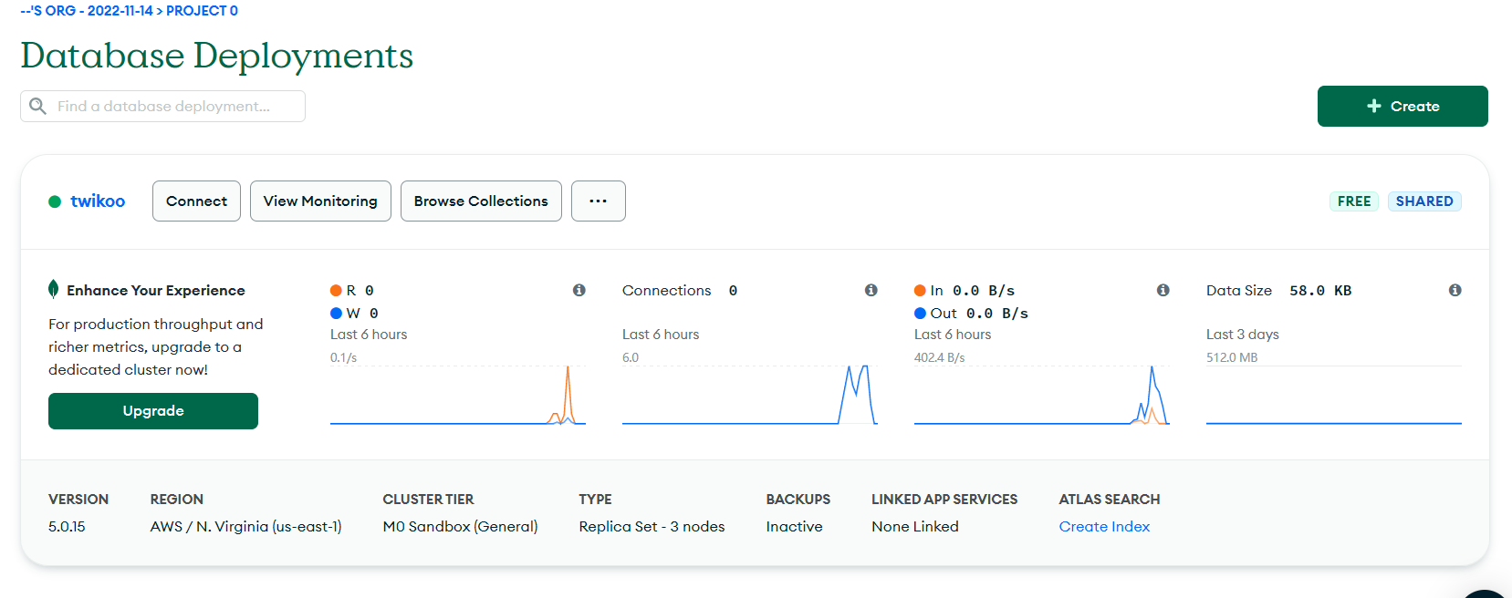The width and height of the screenshot is (1512, 598).
Task: Click the ATLAS SEARCH column header
Action: [1110, 500]
